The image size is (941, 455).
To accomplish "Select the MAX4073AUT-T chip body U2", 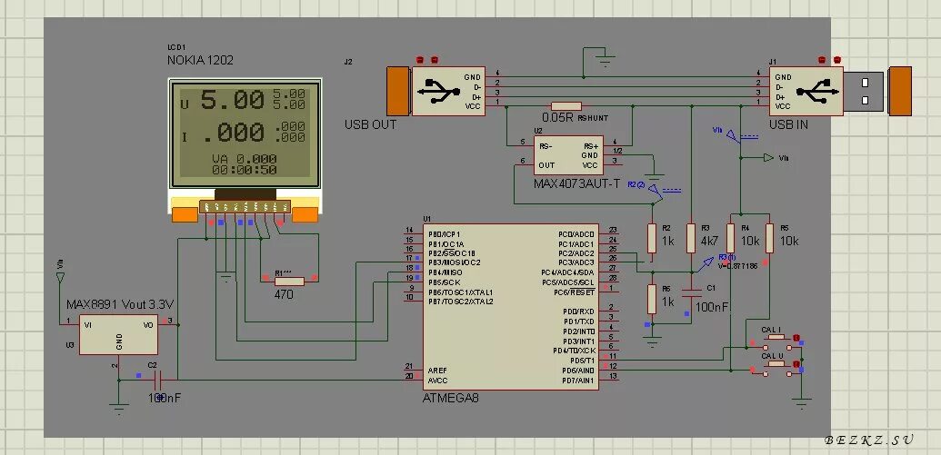I will (x=568, y=155).
